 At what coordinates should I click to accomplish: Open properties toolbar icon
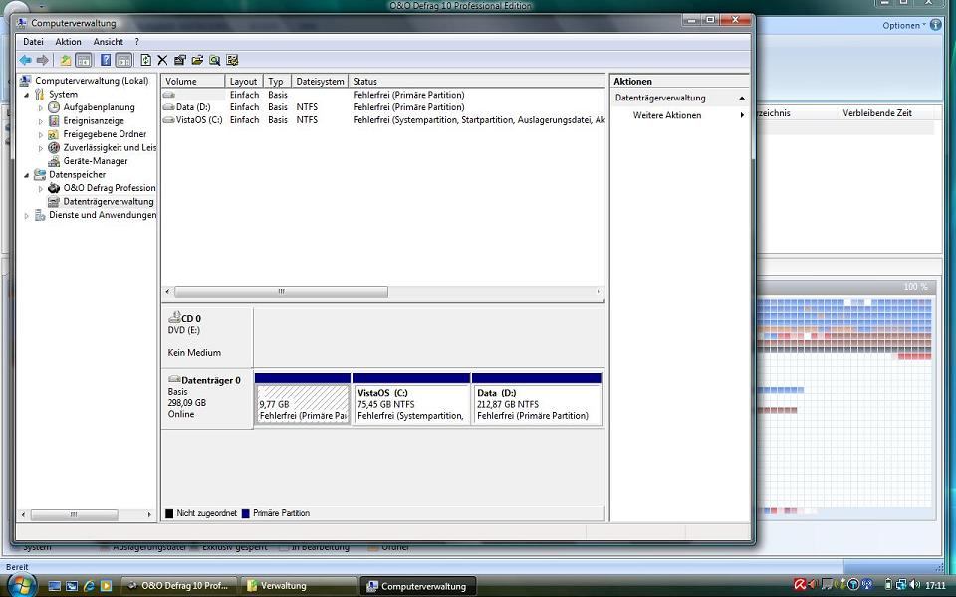coord(180,60)
